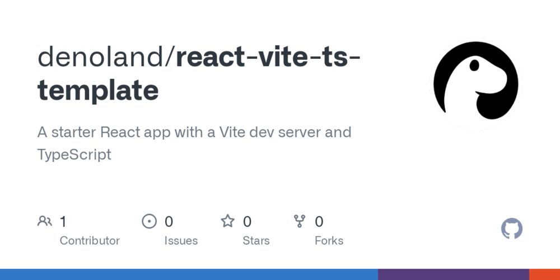
Task: Click the 'Issues' label
Action: (181, 241)
